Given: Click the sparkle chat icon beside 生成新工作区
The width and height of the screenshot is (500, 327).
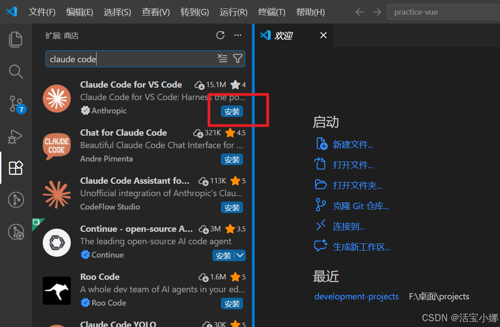Looking at the screenshot, I should tap(321, 246).
